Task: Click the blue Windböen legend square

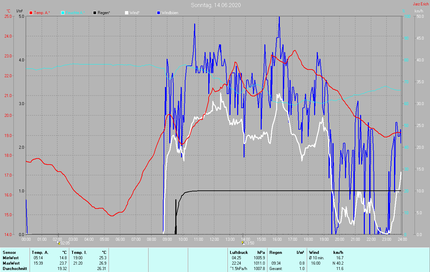Action: 159,13
